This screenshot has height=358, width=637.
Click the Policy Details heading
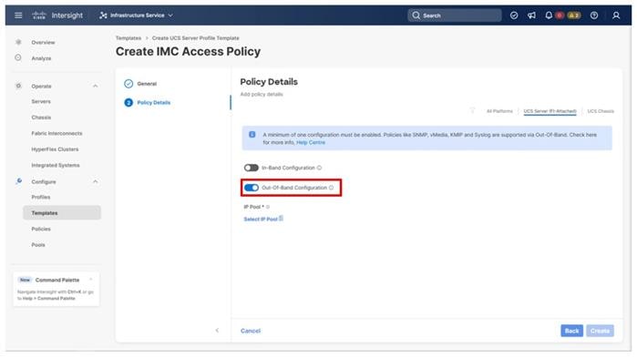coord(269,82)
